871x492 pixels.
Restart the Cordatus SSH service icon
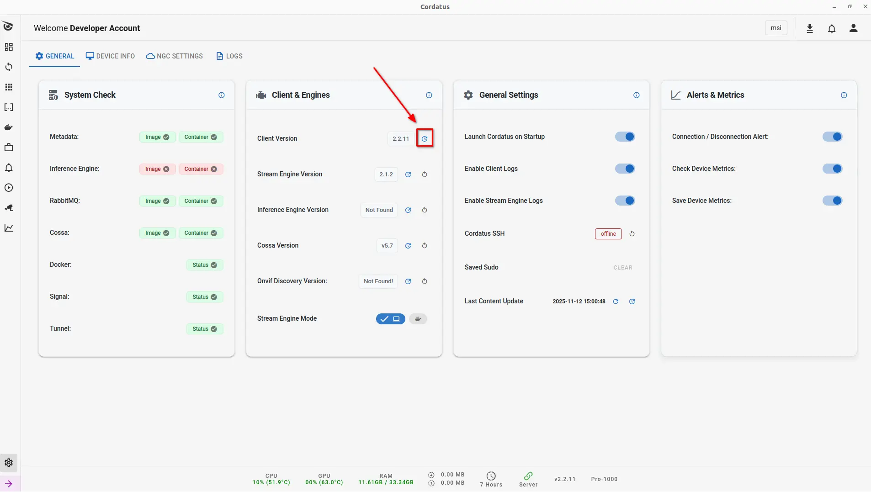[x=632, y=233]
